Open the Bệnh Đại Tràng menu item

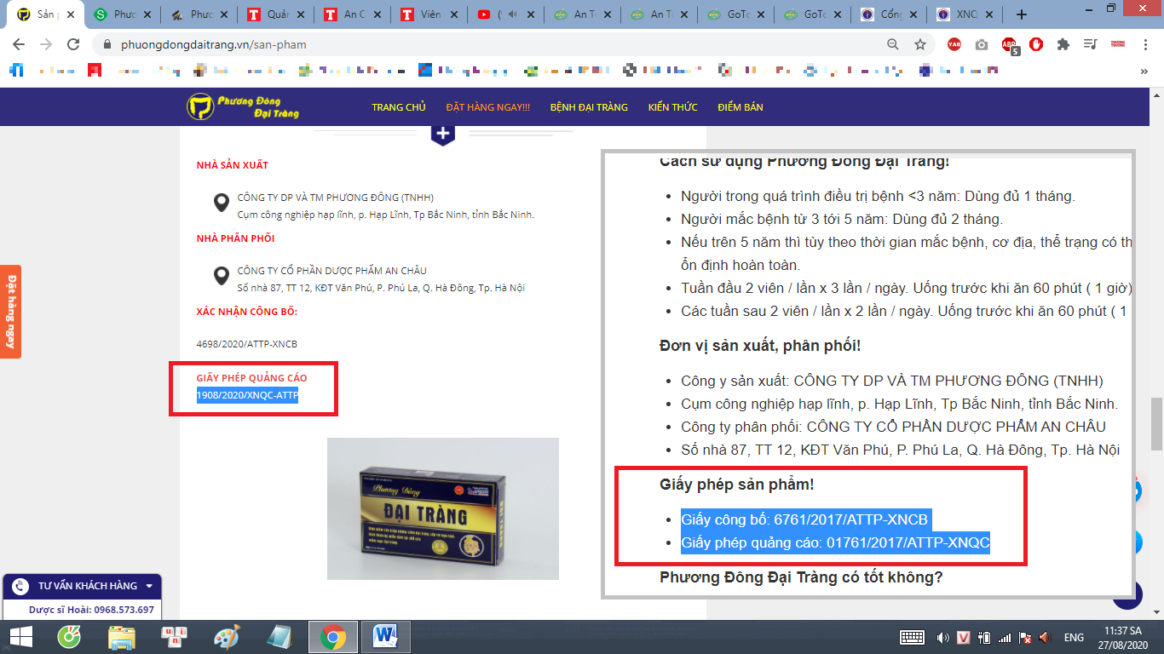pos(589,107)
